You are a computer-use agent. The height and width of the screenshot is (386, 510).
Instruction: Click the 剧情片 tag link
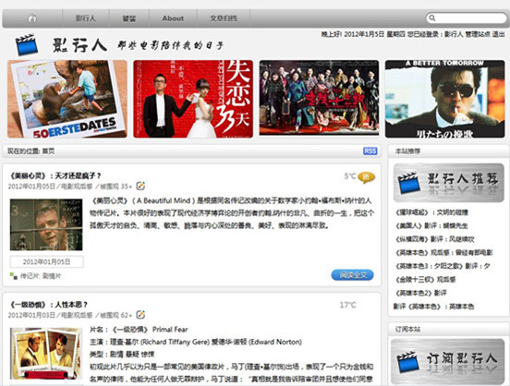pos(52,276)
